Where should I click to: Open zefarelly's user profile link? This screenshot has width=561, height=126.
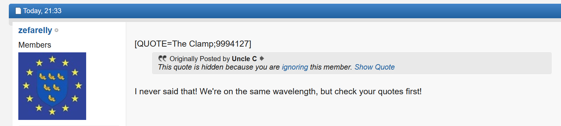tap(35, 30)
